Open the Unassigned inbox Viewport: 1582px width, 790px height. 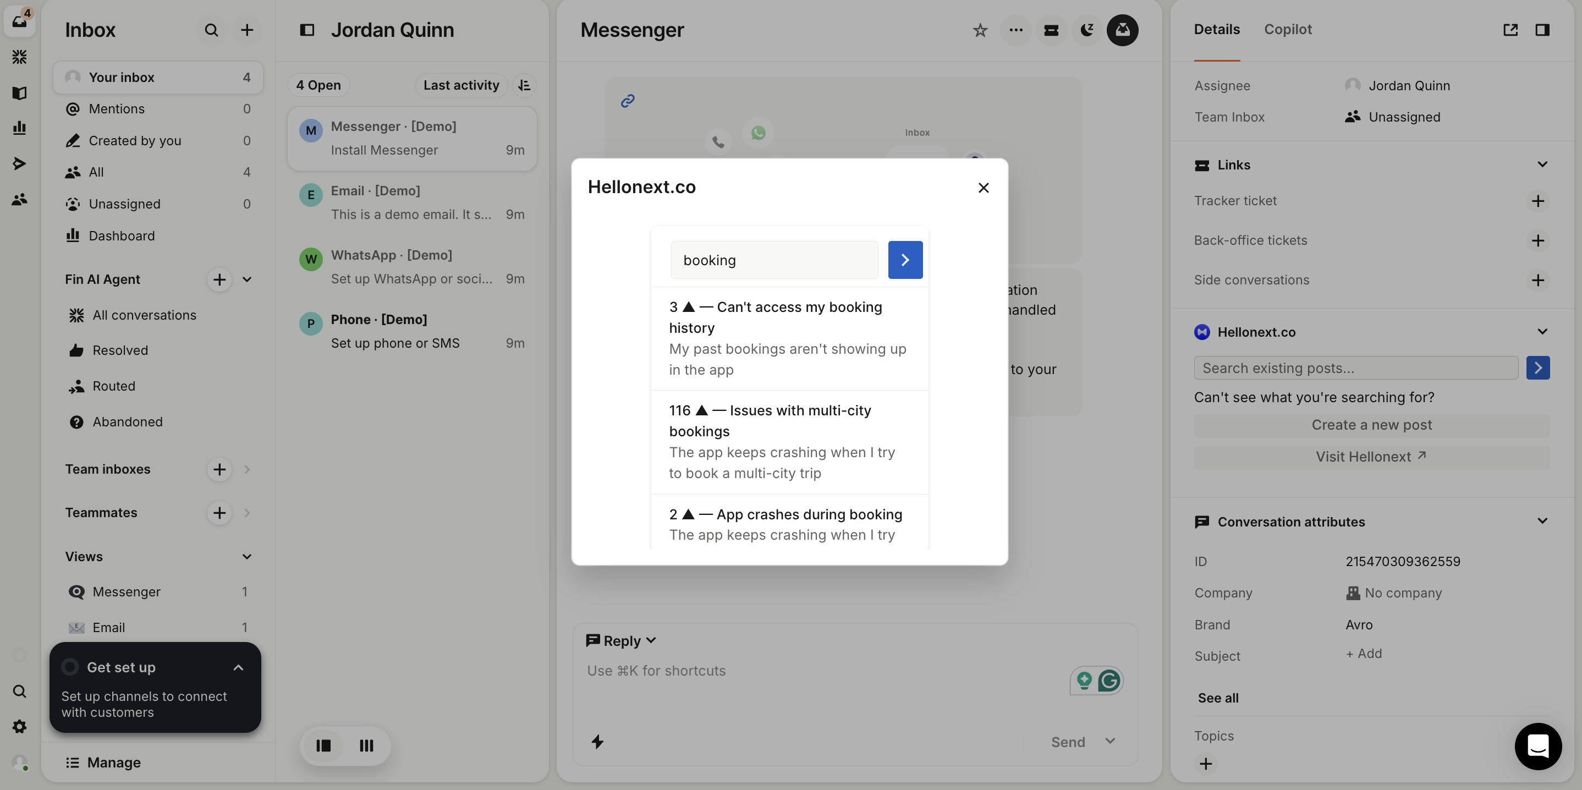point(158,204)
